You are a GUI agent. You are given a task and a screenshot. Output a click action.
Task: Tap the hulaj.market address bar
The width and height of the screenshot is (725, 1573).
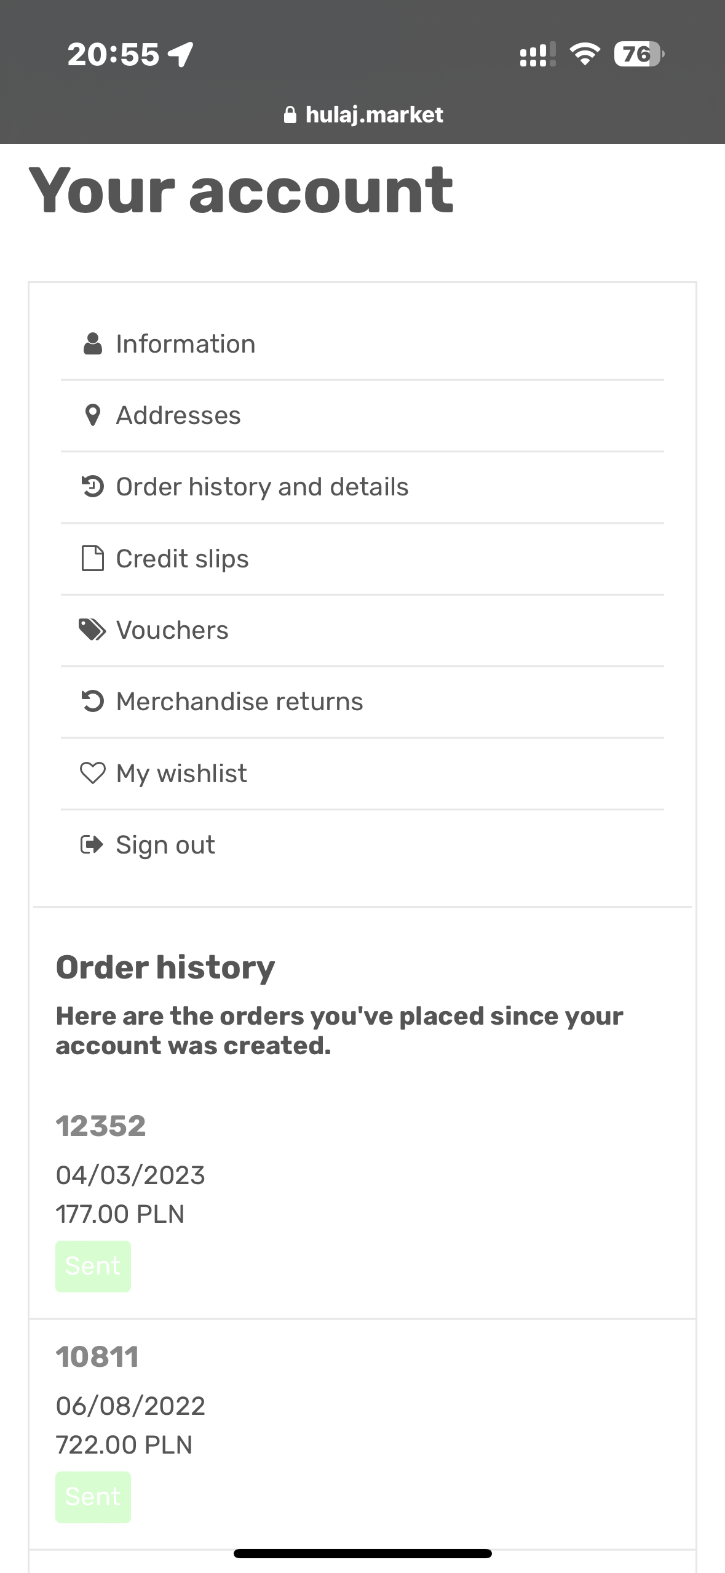click(363, 114)
